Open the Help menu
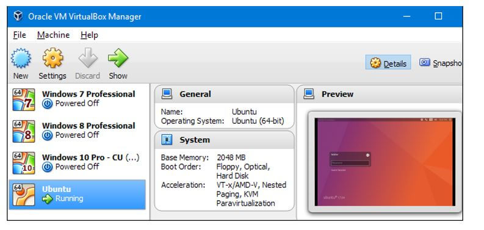The image size is (484, 230). pos(89,35)
